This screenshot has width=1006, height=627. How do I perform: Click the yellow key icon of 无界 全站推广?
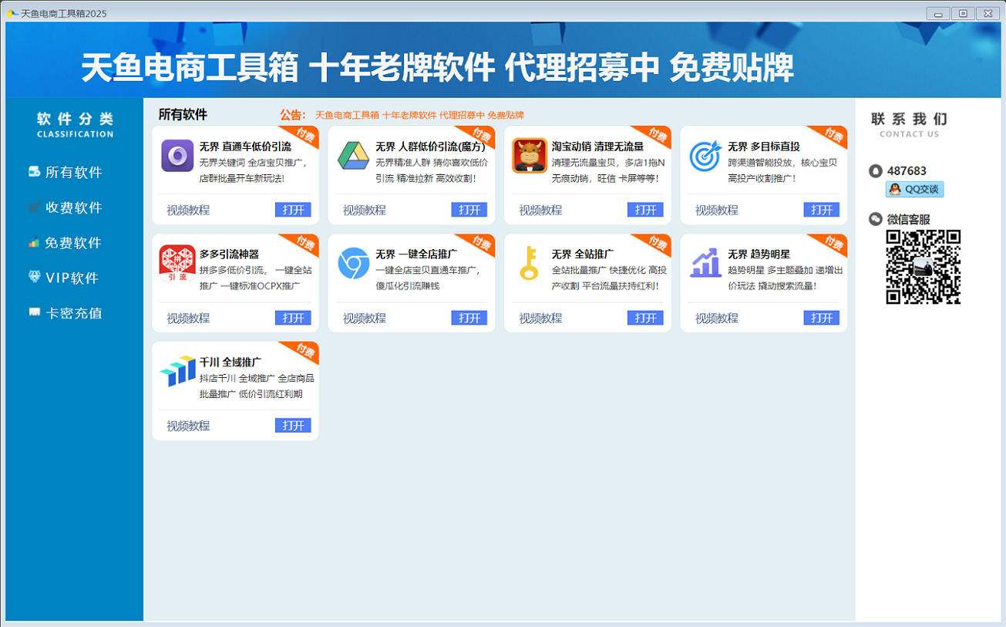click(x=529, y=264)
